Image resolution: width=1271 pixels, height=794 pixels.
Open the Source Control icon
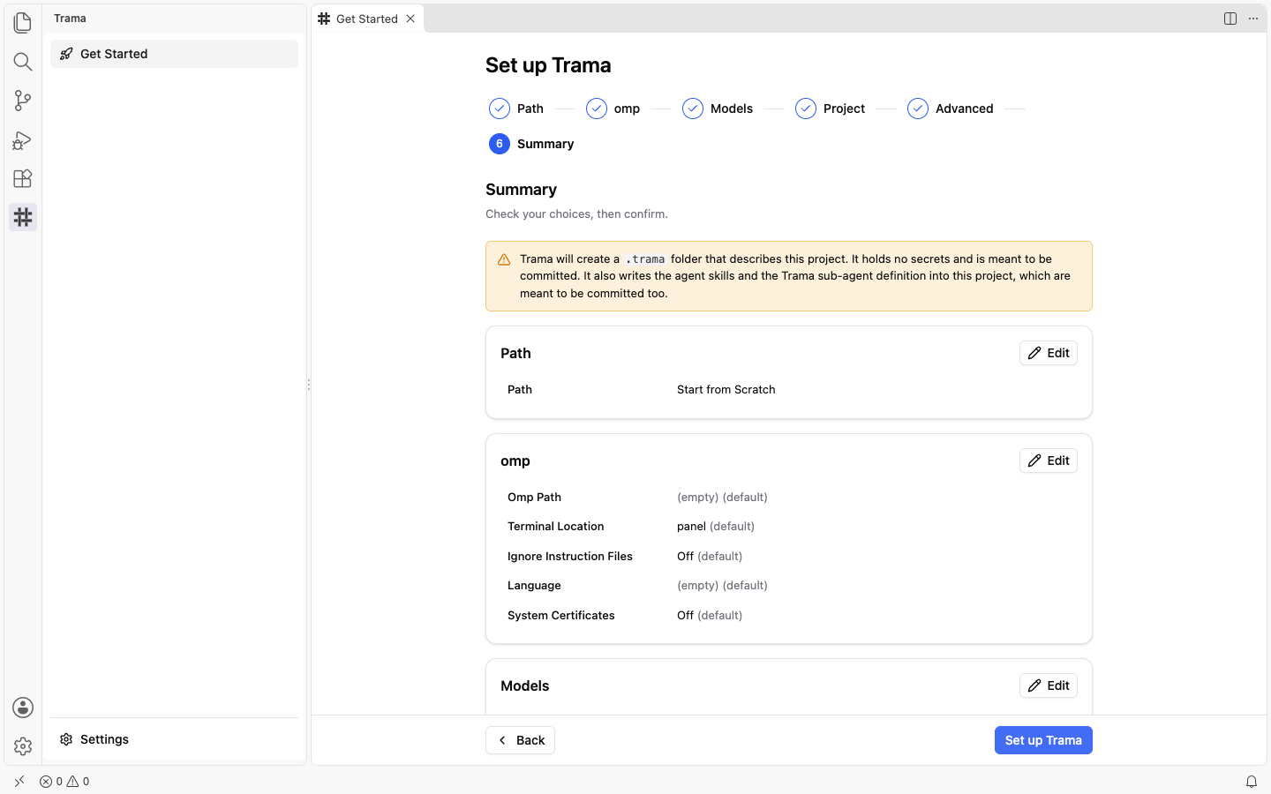point(23,101)
